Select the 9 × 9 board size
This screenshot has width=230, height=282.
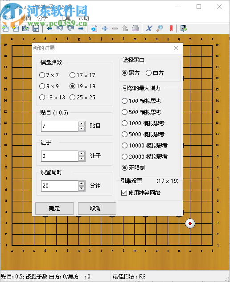point(49,86)
